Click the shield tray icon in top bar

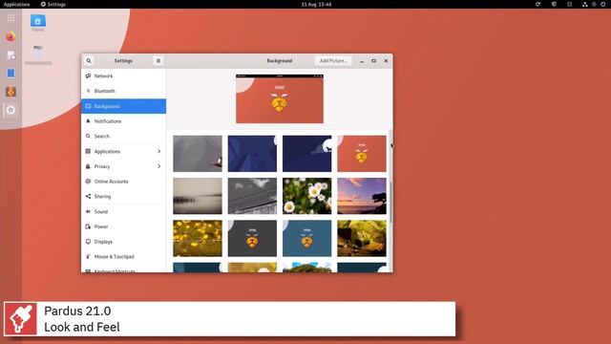(554, 4)
